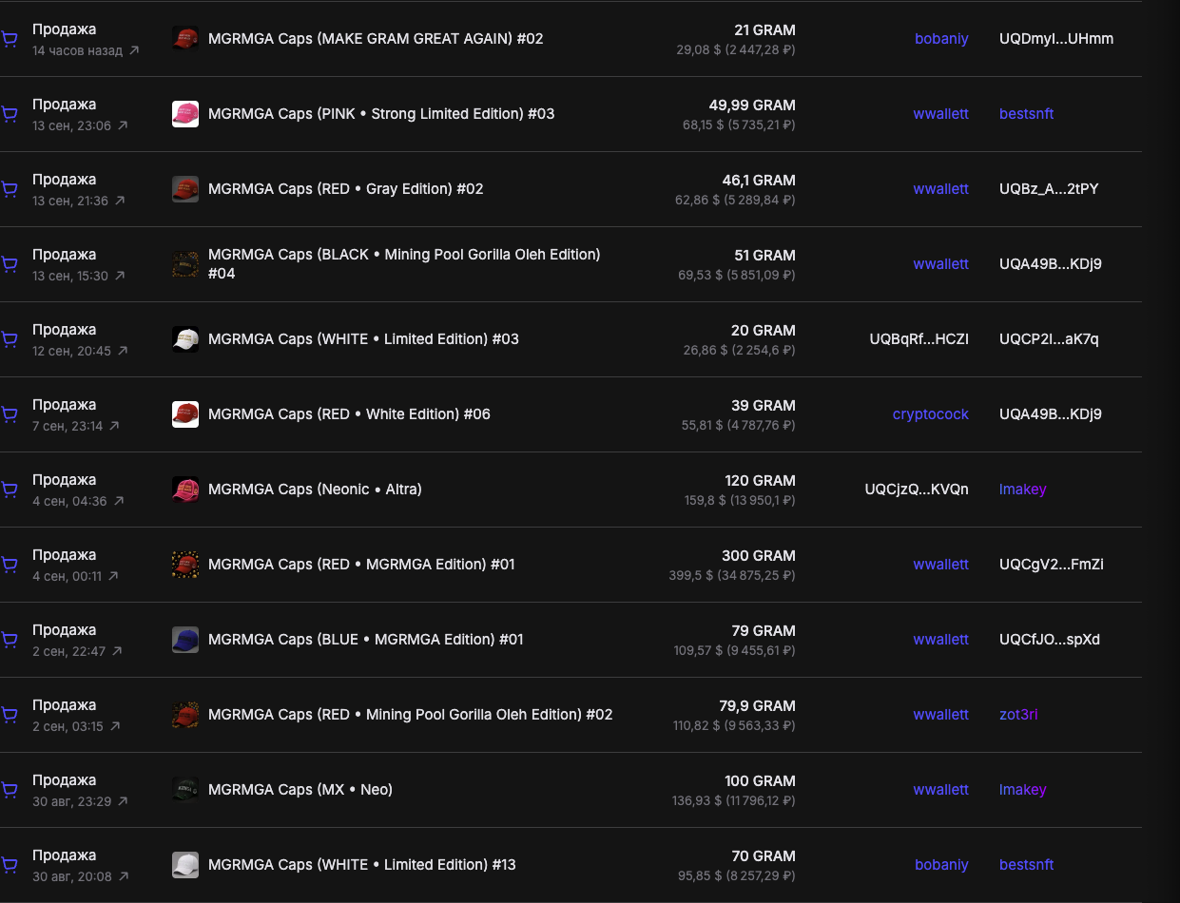
Task: Click external arrow beside '4 сен, 04:36'
Action: click(119, 501)
